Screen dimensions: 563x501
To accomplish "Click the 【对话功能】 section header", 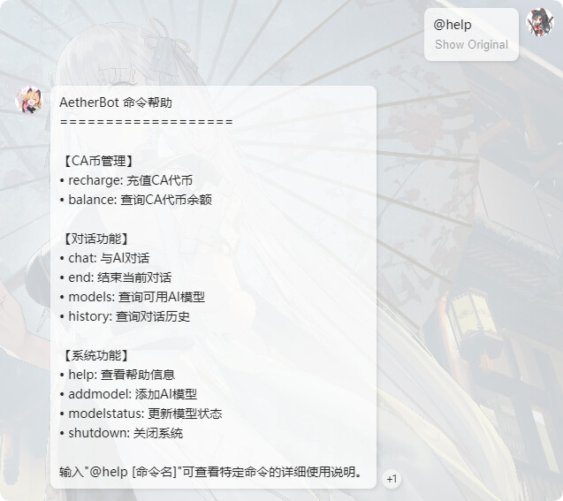I will pyautogui.click(x=96, y=239).
